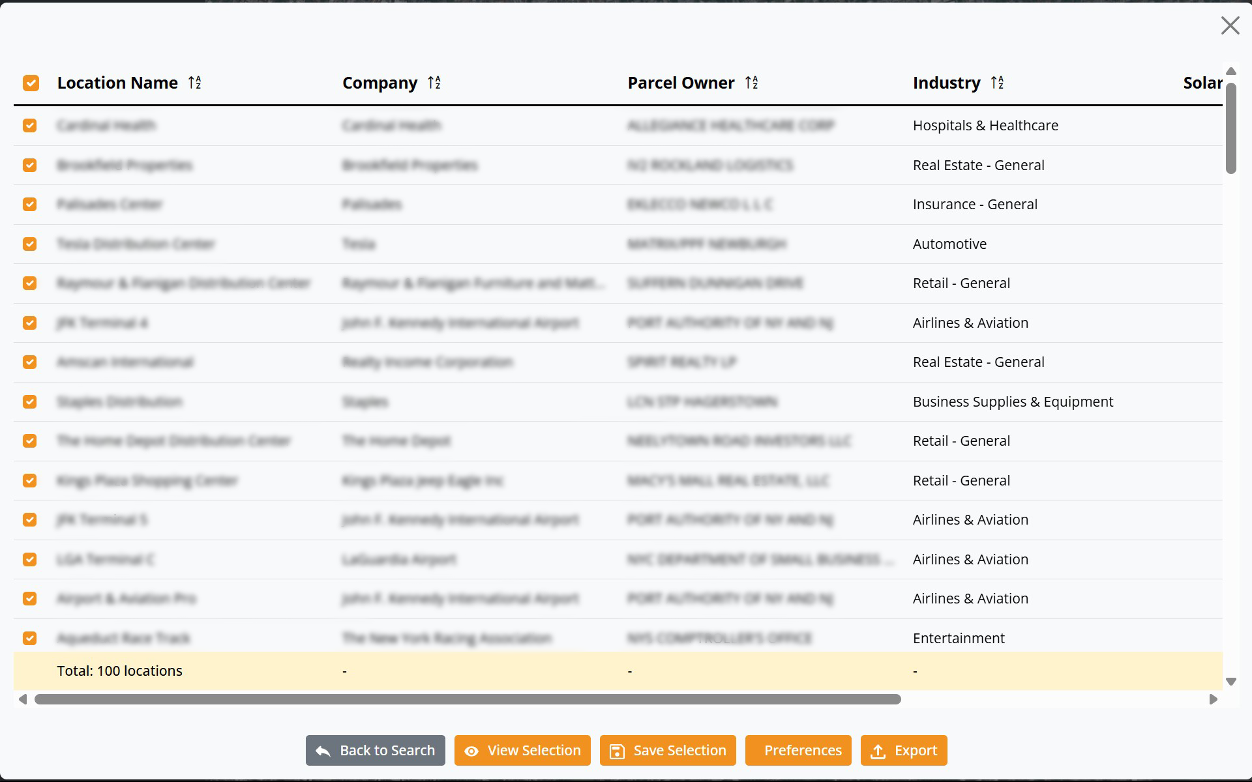This screenshot has width=1252, height=782.
Task: Click the Company column header
Action: point(380,83)
